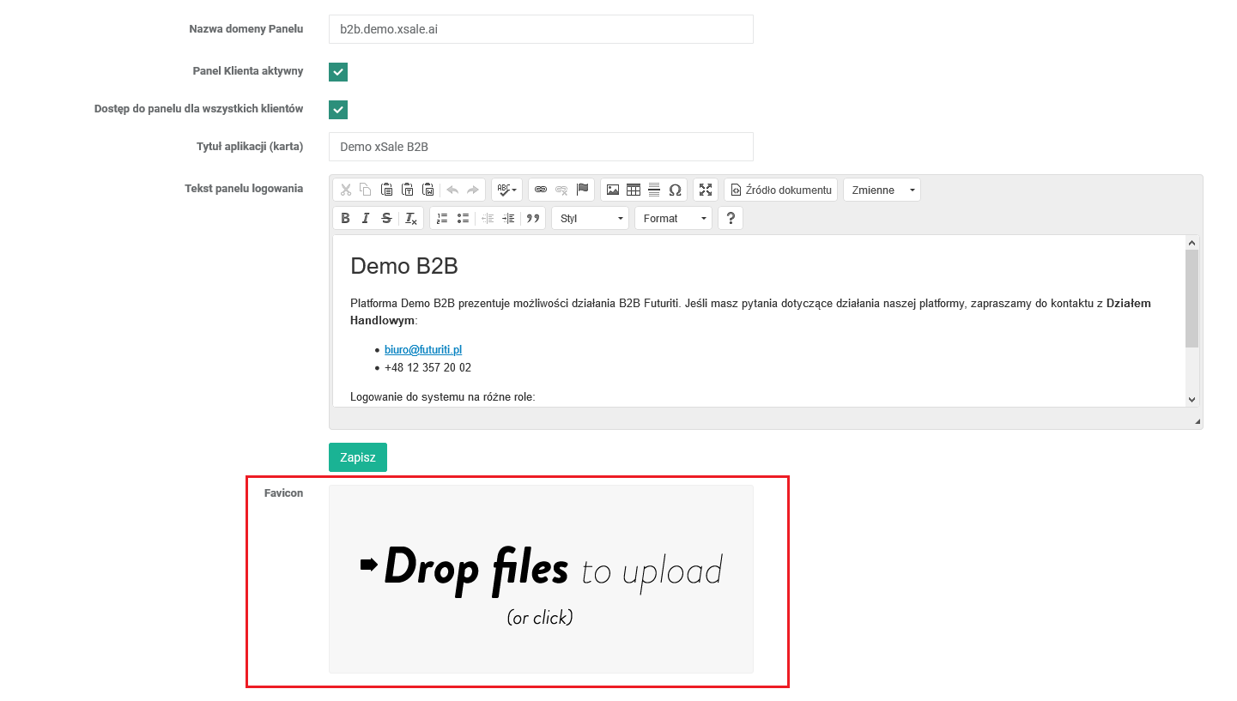Uncheck the Panel Klienta aktywny checkbox
Viewport: 1237px width, 701px height.
[338, 72]
